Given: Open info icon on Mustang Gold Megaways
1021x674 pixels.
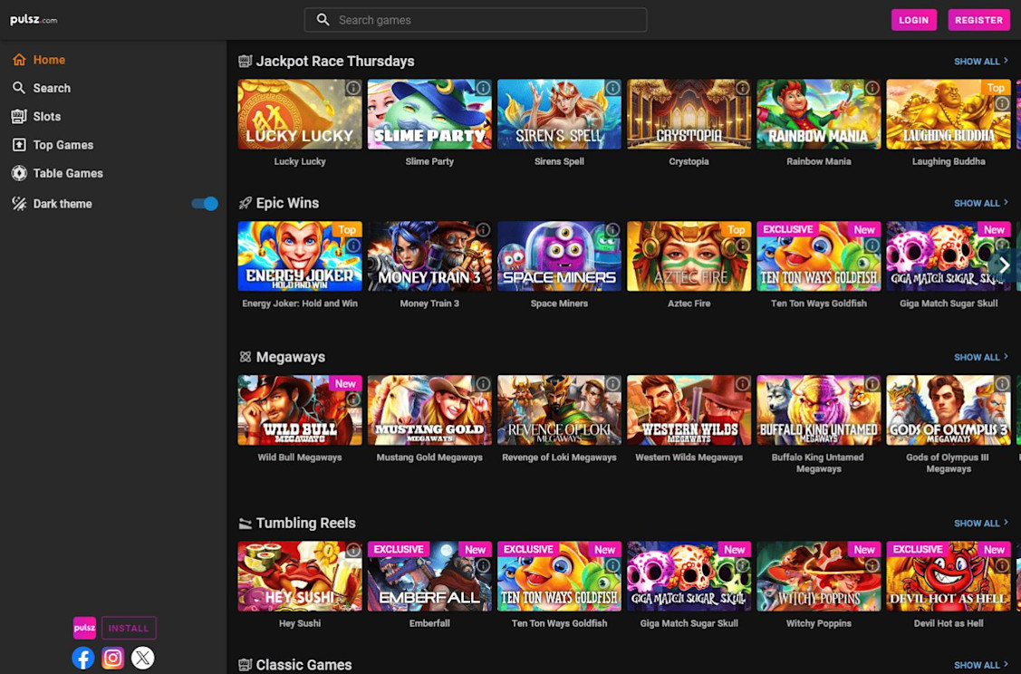Looking at the screenshot, I should 483,383.
